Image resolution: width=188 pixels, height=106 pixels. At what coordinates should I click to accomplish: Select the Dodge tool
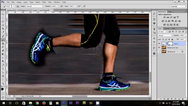click(x=3, y=61)
